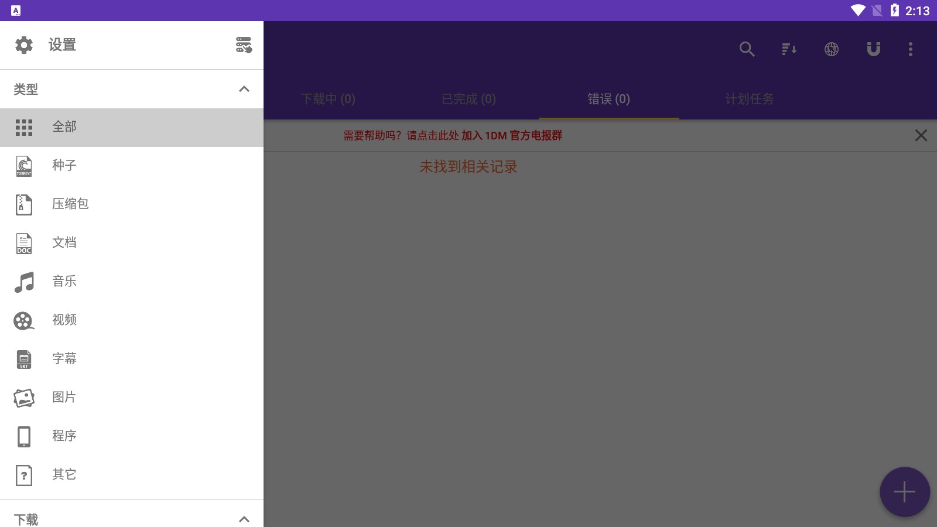The image size is (937, 527).
Task: Tap the no-SIM status bar icon
Action: pyautogui.click(x=877, y=11)
